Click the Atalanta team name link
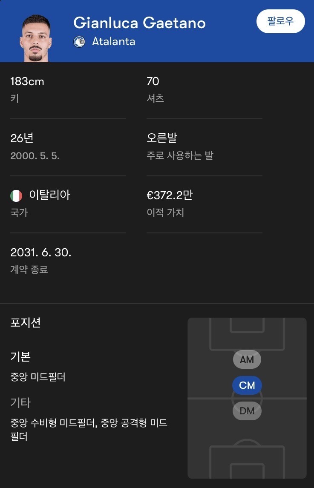 point(114,42)
